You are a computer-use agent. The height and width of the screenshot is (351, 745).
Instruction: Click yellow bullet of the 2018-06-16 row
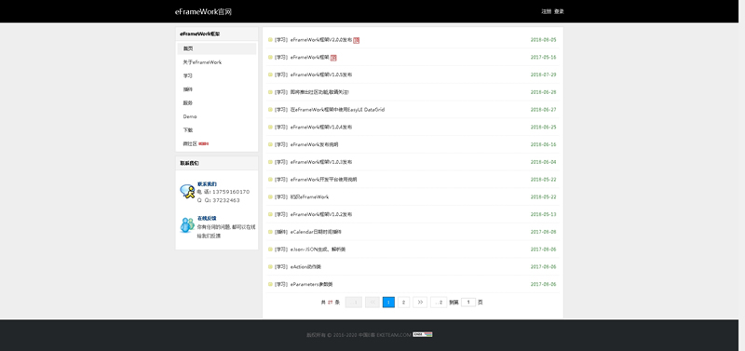(270, 144)
